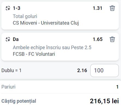121x106 pixels.
Task: Click the Pariuri summary row
Action: [60, 87]
